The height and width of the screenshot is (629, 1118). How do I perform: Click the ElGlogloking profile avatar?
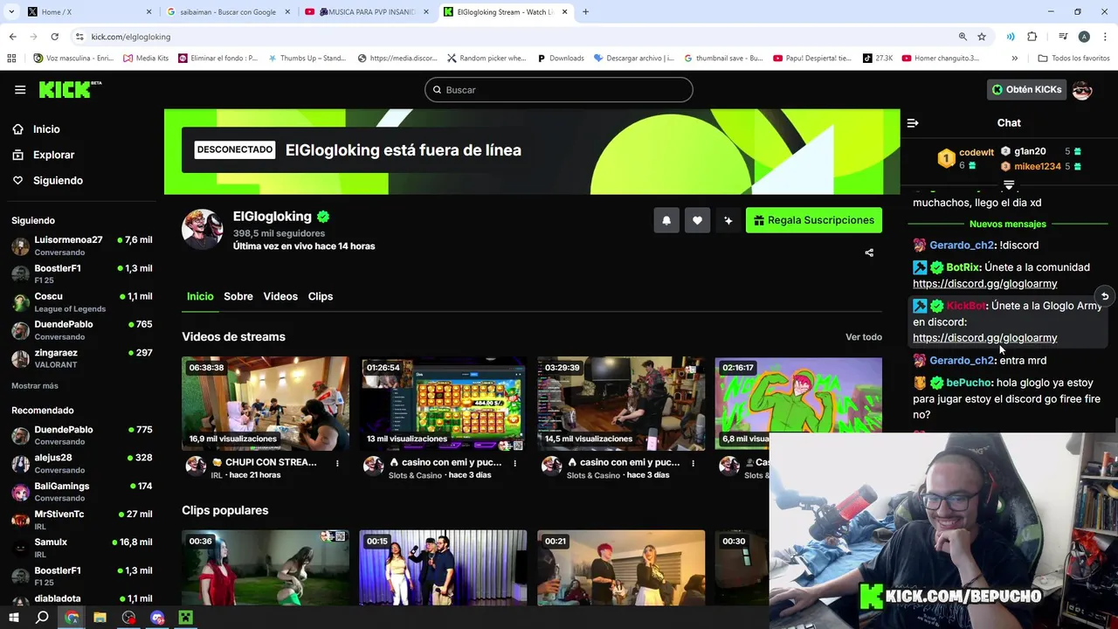coord(202,230)
